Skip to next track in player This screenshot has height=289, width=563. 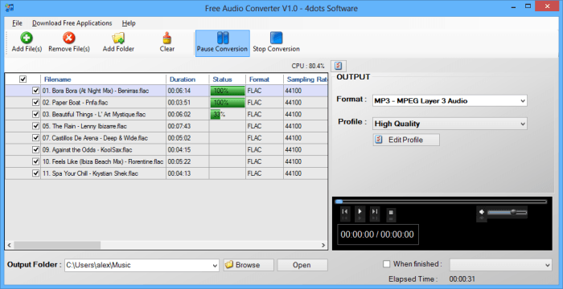pyautogui.click(x=375, y=212)
